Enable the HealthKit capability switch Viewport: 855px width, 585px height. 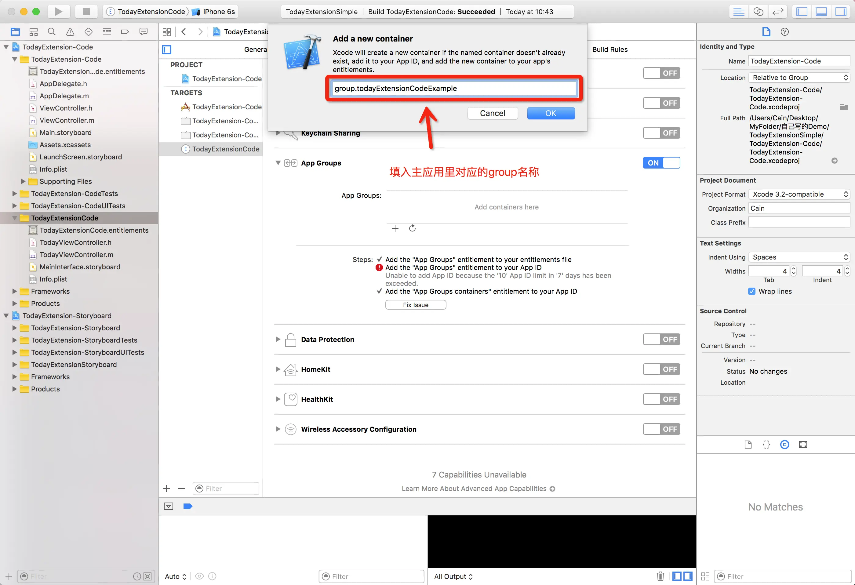click(661, 399)
